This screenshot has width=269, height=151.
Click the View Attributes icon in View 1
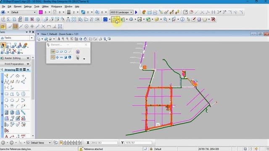[x=39, y=39]
